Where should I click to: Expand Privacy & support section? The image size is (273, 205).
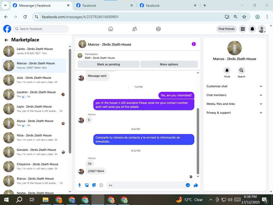coord(234,113)
